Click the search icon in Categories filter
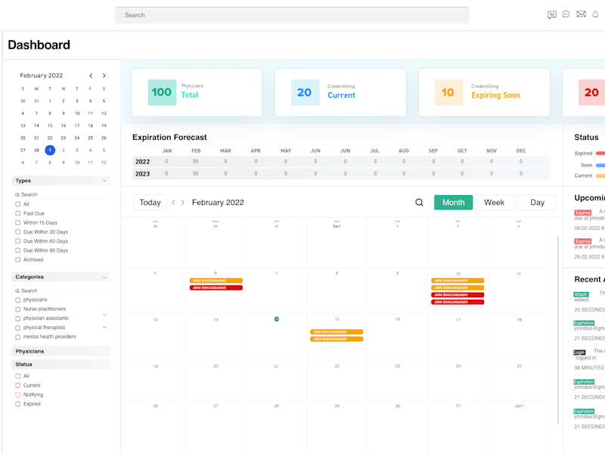Screen dimensions: 605x454 [x=17, y=291]
